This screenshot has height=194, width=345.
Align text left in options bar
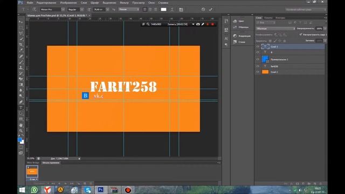pyautogui.click(x=145, y=10)
